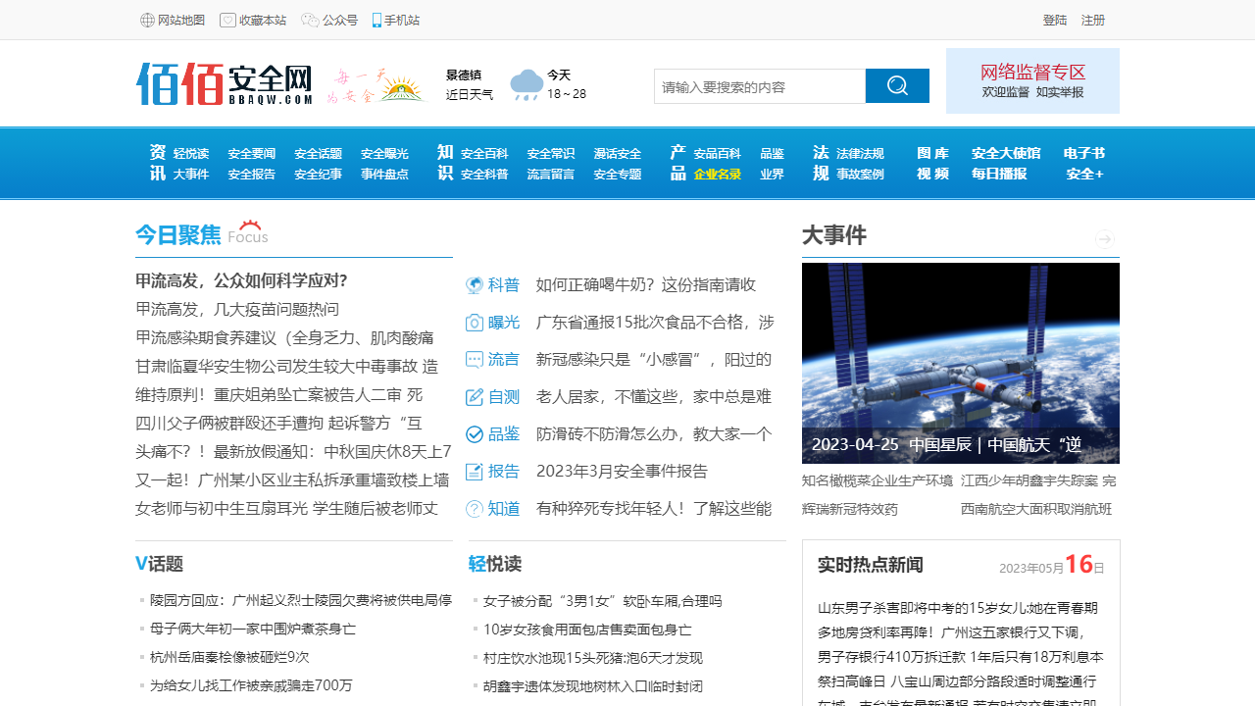This screenshot has height=706, width=1255.
Task: Focus the search input field
Action: tap(760, 86)
